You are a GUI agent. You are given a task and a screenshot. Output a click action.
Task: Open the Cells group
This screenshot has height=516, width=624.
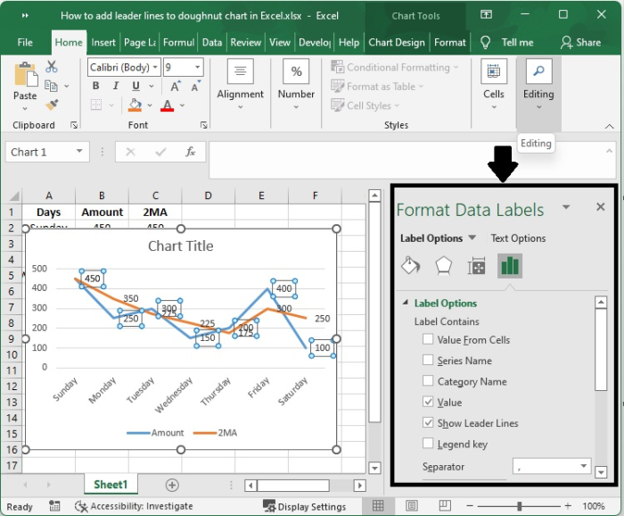click(x=494, y=83)
